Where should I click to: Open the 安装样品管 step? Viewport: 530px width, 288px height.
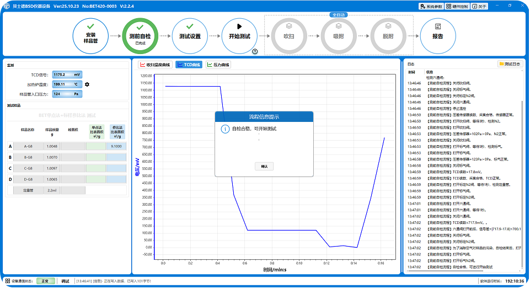pos(90,35)
